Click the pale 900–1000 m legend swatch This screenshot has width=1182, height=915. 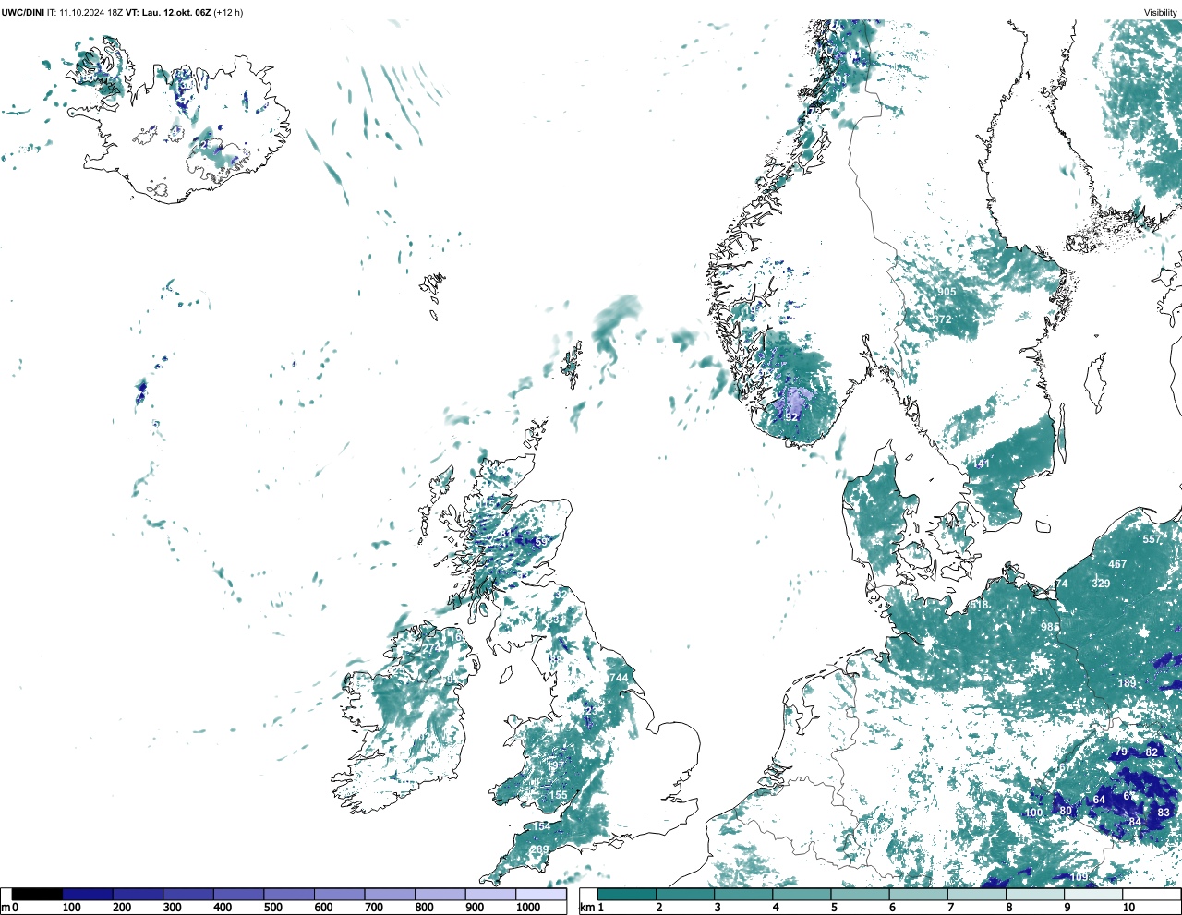(x=490, y=894)
